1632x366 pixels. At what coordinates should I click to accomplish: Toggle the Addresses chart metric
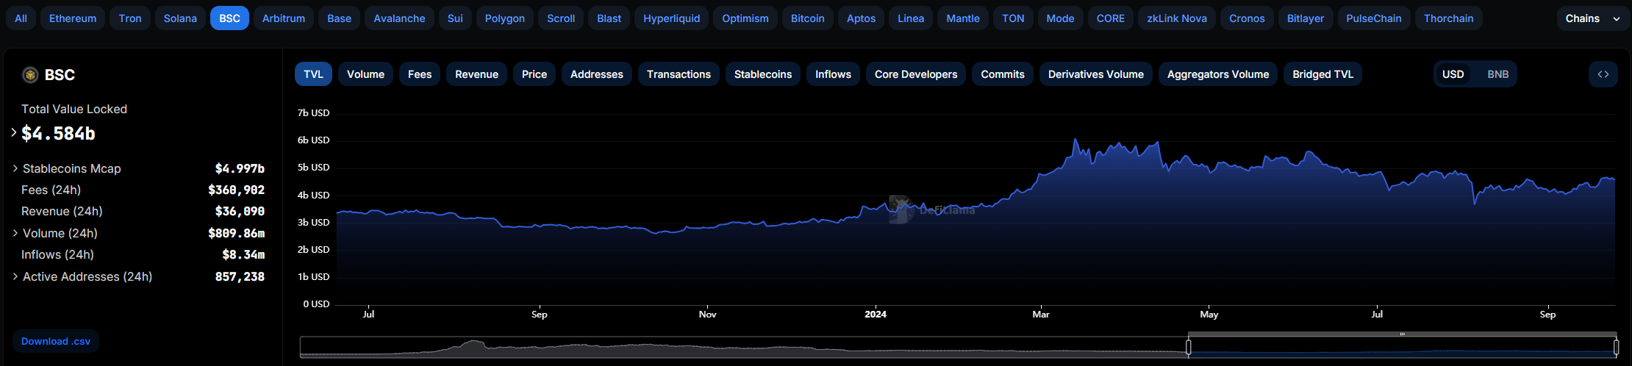(597, 74)
